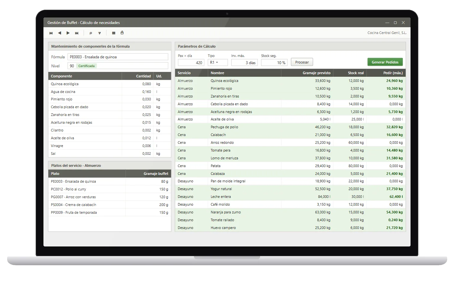Select the Vinagre component row
Screen dimensions: 454x285
coord(110,146)
